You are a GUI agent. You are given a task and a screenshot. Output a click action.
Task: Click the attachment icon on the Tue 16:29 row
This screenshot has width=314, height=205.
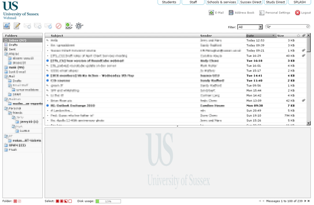click(304, 56)
